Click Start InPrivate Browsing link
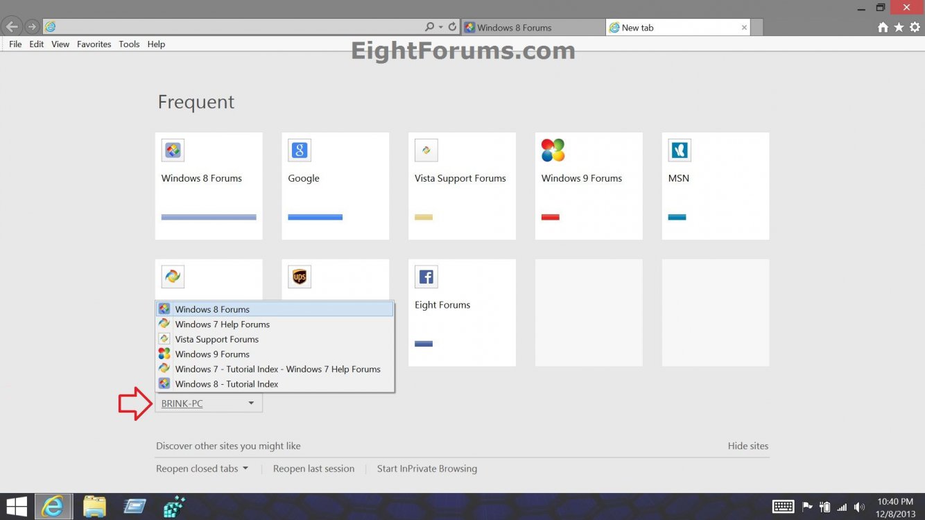Screen dimensions: 925x520 tap(426, 469)
